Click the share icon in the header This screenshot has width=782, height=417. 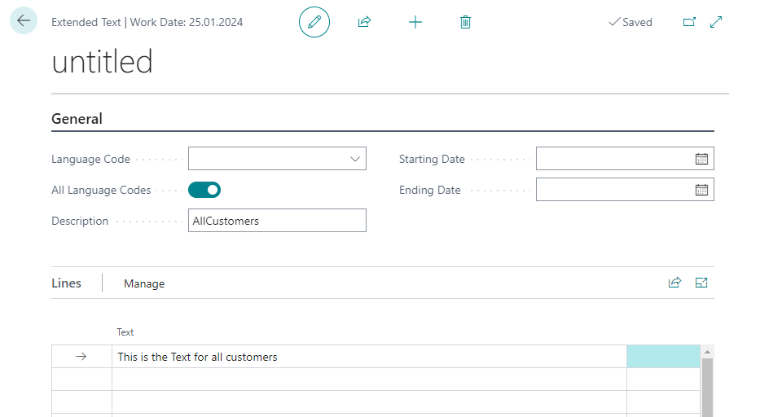click(364, 22)
